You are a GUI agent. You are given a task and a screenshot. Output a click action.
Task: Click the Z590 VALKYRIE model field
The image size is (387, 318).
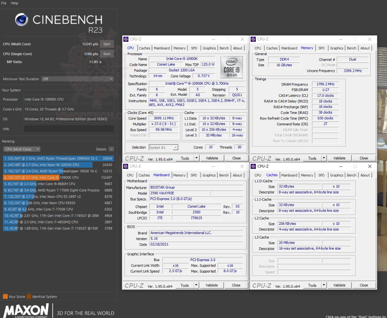(179, 193)
